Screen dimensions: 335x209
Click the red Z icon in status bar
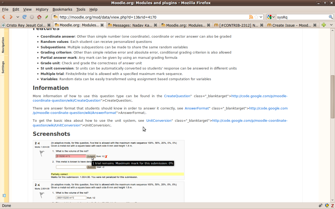coord(332,206)
